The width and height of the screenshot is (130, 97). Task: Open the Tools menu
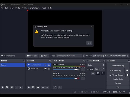tap(44, 8)
